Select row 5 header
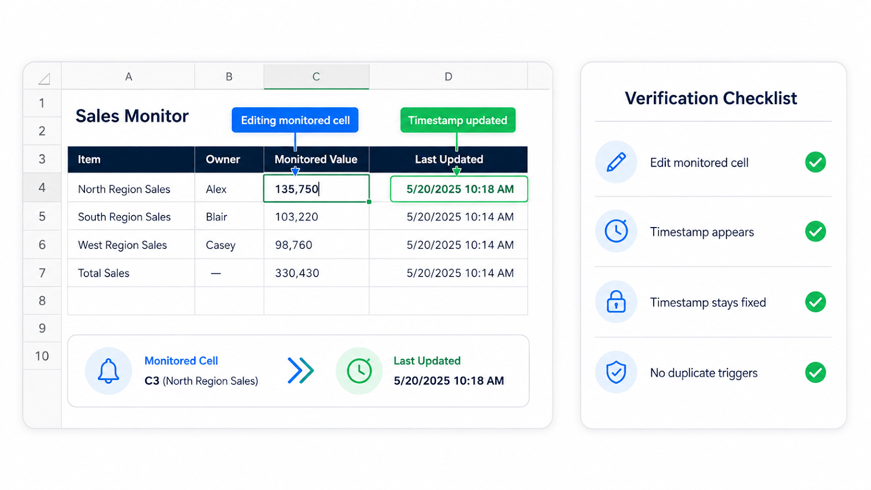The width and height of the screenshot is (871, 490). click(x=42, y=216)
